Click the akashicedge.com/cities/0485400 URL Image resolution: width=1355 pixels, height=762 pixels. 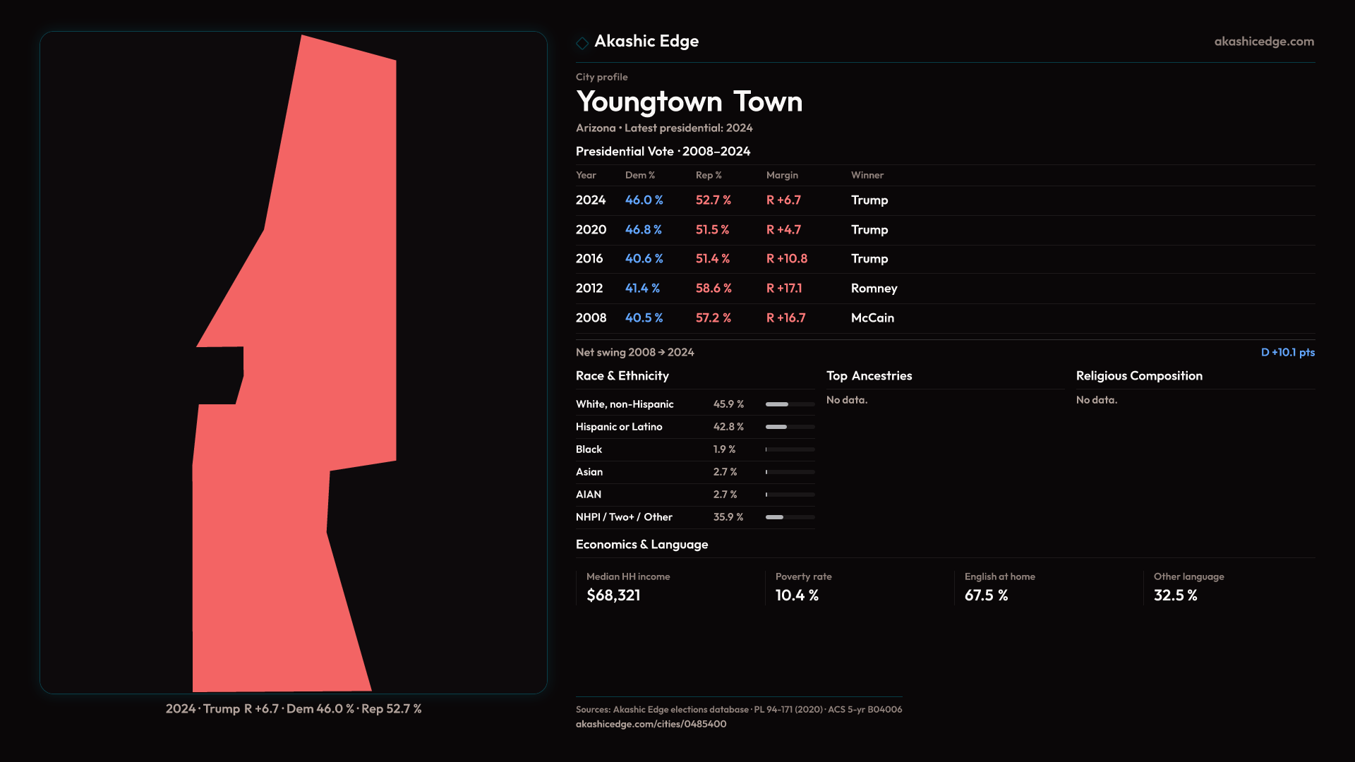point(651,724)
